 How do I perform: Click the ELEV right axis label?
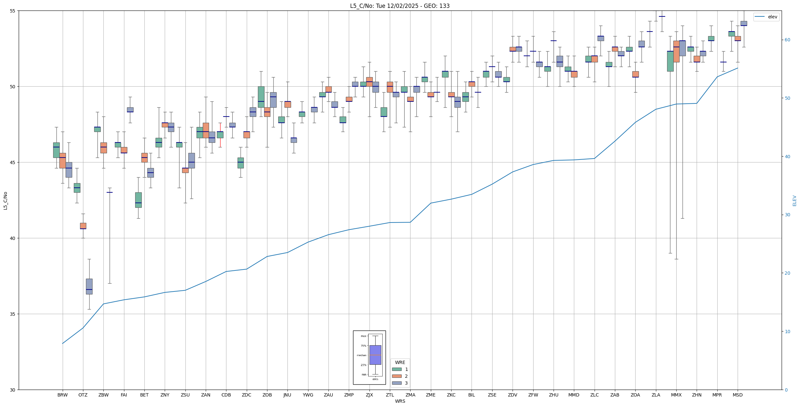tap(794, 201)
